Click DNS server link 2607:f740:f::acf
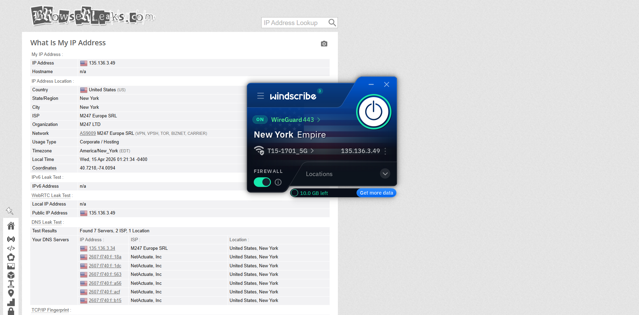Viewport: 639px width, 315px height. point(104,292)
